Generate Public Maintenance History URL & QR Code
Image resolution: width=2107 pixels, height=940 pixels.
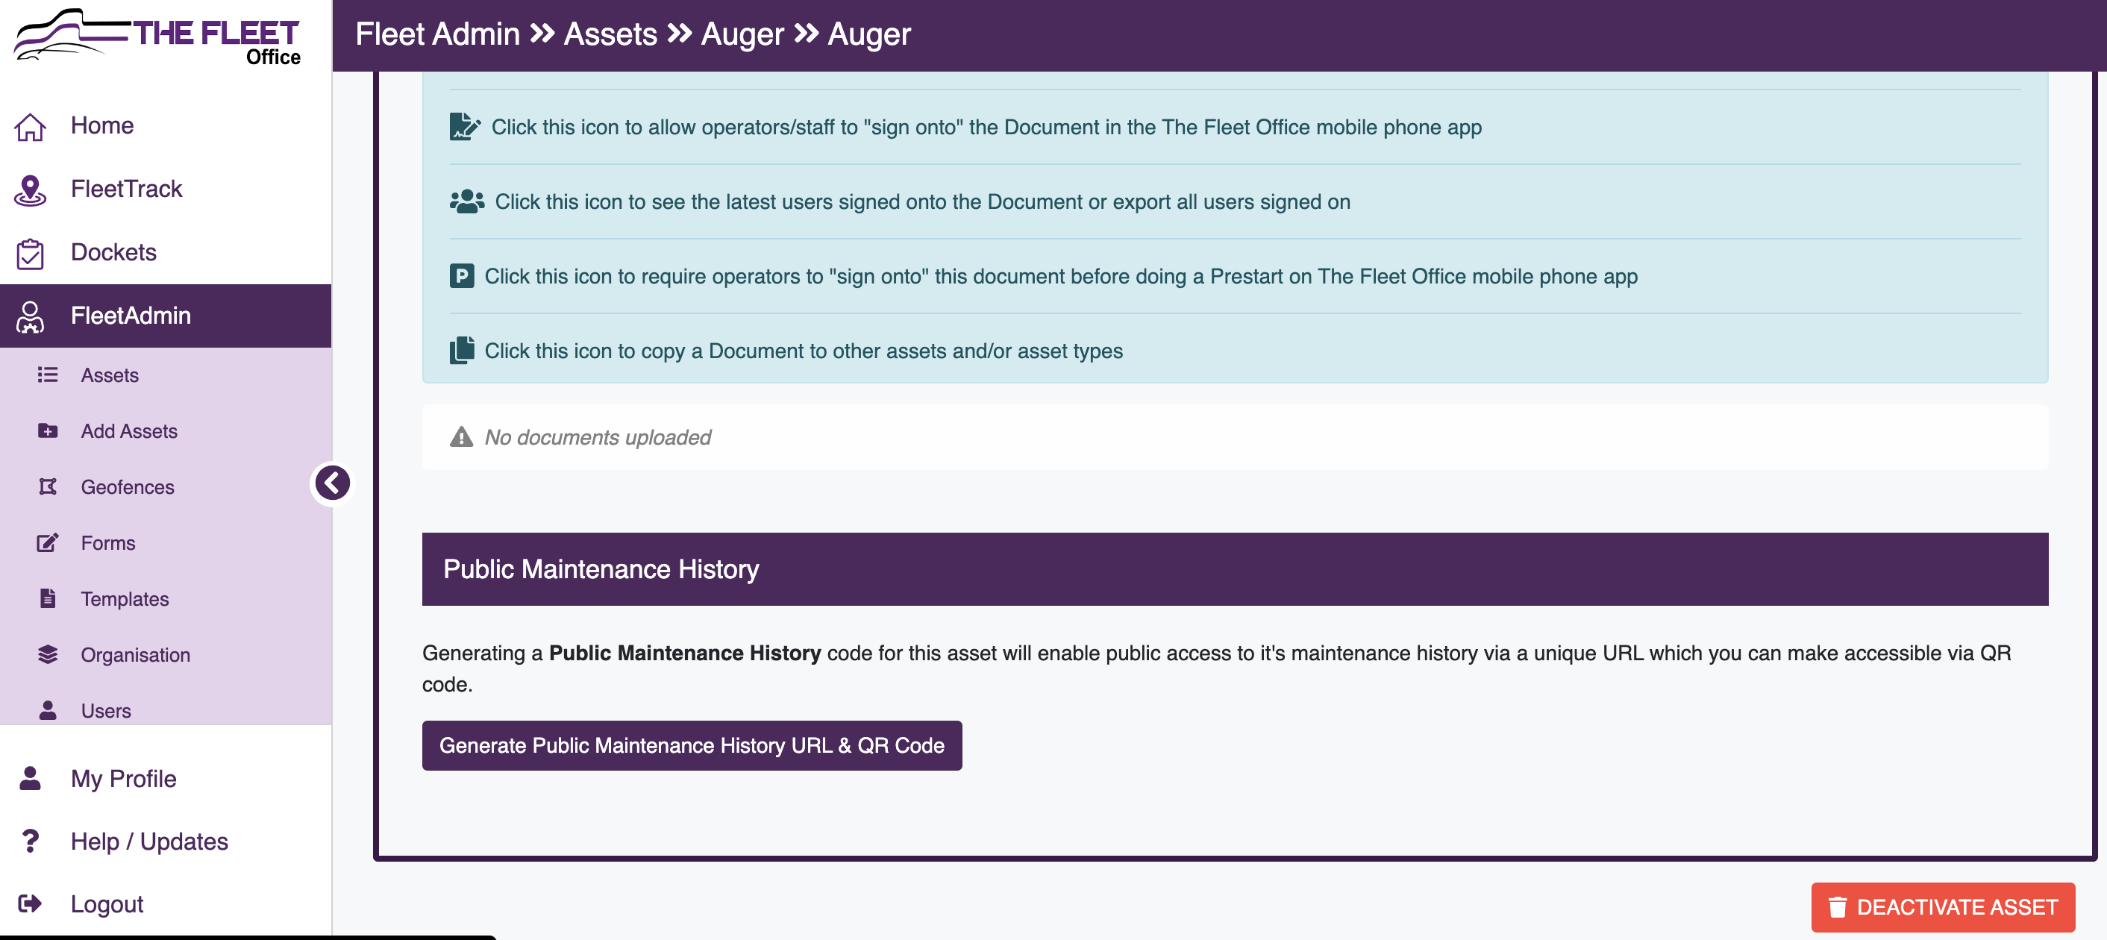(x=691, y=745)
